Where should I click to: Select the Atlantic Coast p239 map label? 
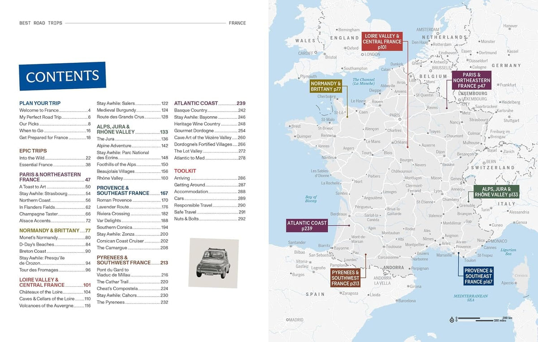307,225
